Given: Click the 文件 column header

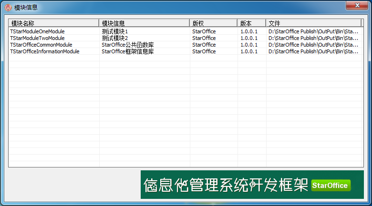Looking at the screenshot, I should pos(314,23).
